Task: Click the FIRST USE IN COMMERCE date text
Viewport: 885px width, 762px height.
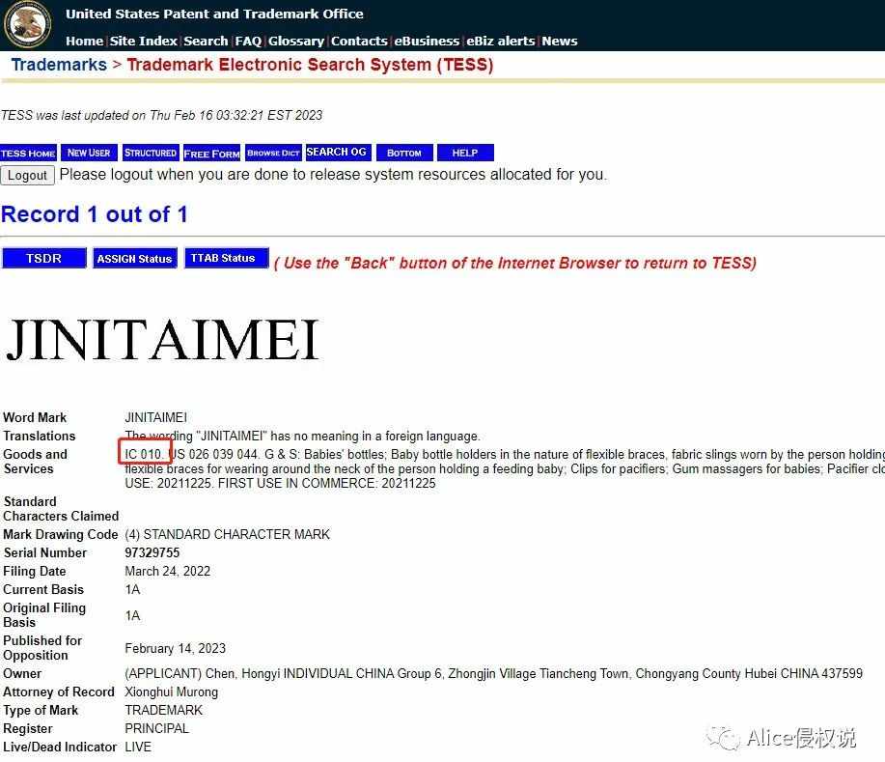Action: tap(327, 484)
